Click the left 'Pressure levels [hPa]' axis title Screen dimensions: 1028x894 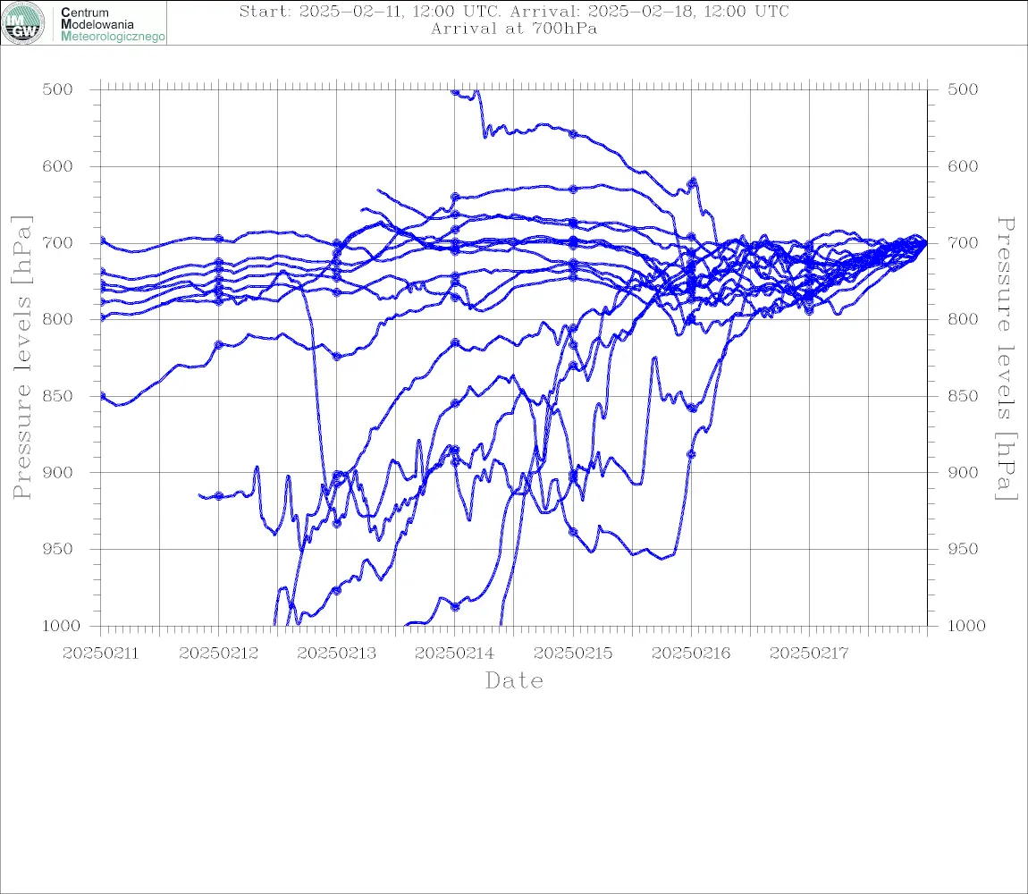[x=21, y=358]
